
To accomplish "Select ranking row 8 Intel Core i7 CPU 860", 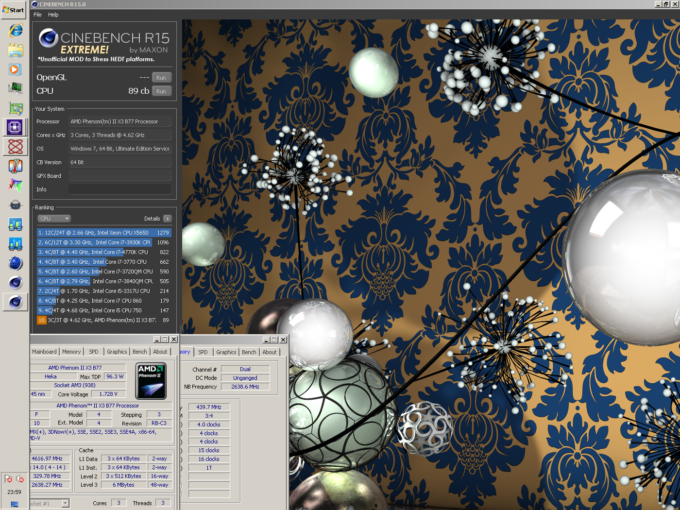I will [x=104, y=301].
